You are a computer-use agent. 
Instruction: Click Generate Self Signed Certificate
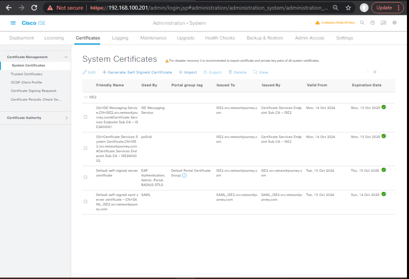pyautogui.click(x=137, y=72)
